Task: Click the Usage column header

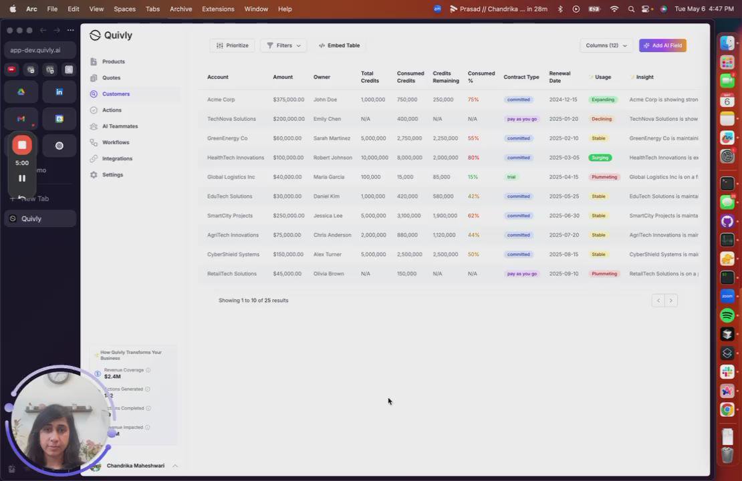Action: pos(603,77)
